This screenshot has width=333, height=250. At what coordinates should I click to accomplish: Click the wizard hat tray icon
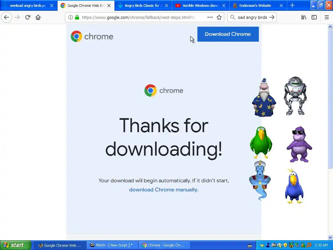pos(268,245)
